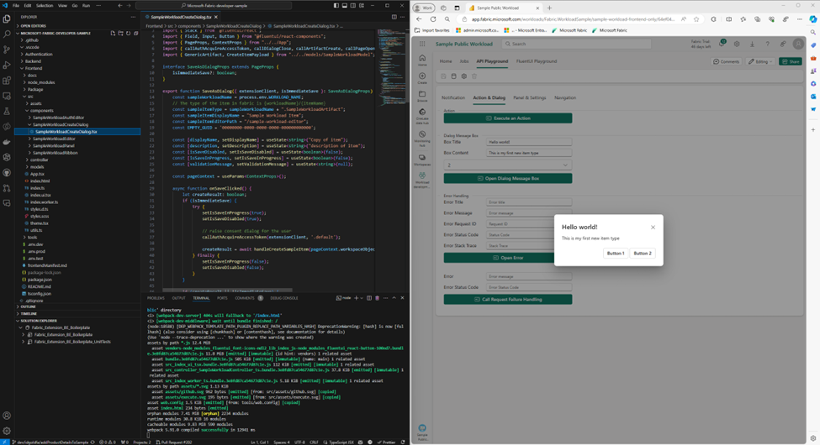Open the Editing mode dropdown
Screen dimensions: 820x445
pyautogui.click(x=761, y=61)
